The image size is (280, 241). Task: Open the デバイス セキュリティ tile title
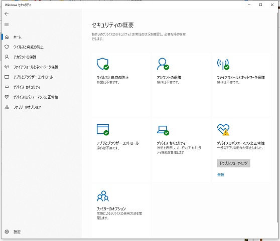tap(171, 143)
